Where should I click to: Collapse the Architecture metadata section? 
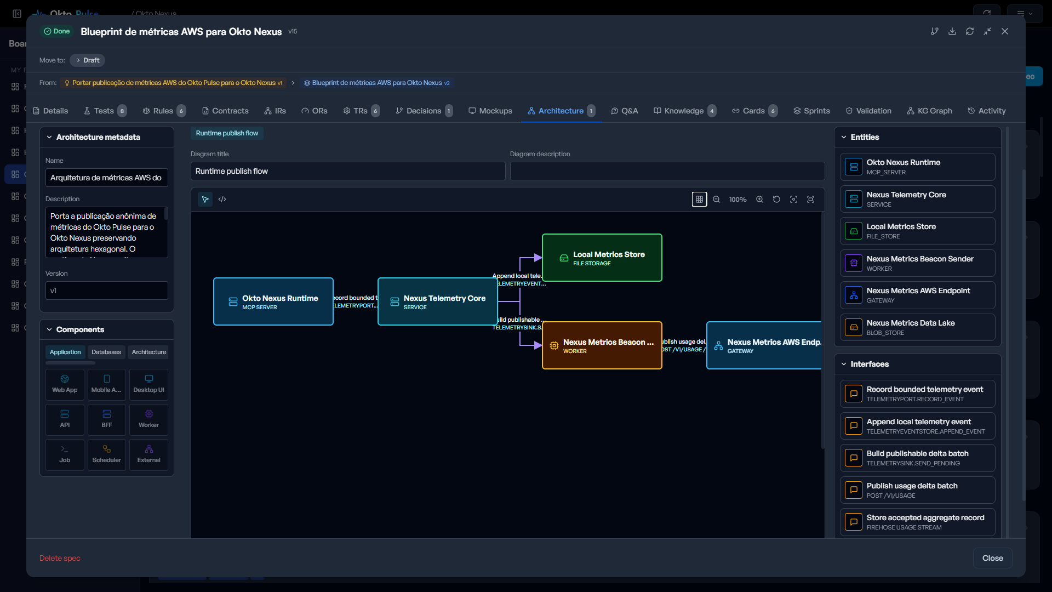point(106,137)
